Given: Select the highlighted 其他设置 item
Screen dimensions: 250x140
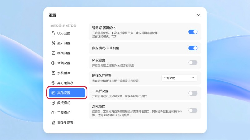Looking at the screenshot, I should point(67,93).
